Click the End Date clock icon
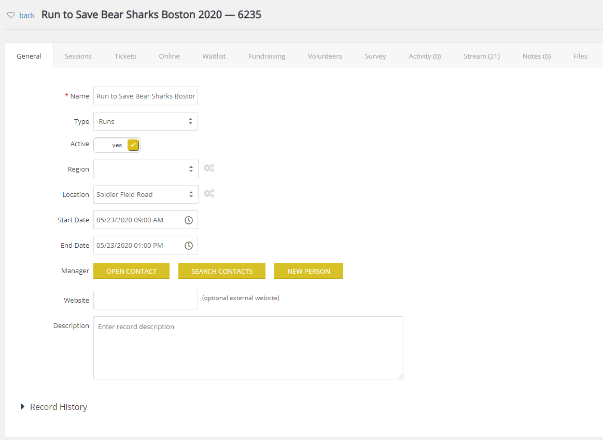Screen dimensions: 603x440 click(x=188, y=246)
